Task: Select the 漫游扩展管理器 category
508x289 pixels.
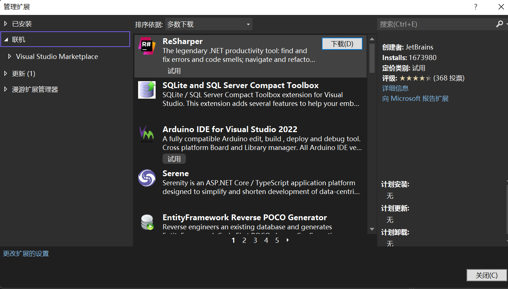Action: [x=35, y=90]
